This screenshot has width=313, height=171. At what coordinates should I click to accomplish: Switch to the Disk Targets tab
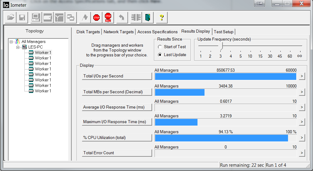[x=88, y=32]
